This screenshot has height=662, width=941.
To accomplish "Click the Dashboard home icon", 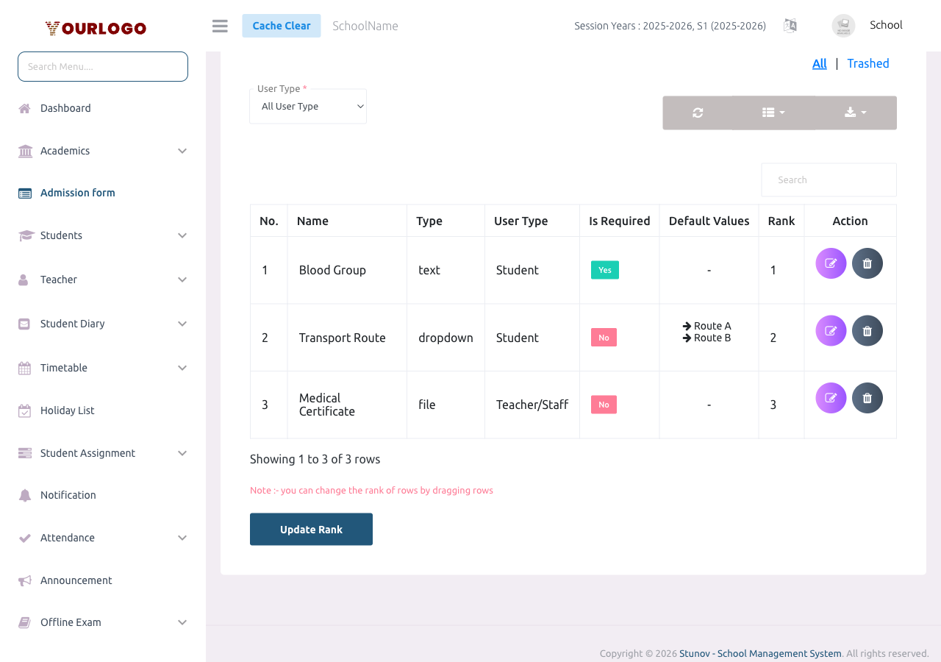I will (x=24, y=107).
